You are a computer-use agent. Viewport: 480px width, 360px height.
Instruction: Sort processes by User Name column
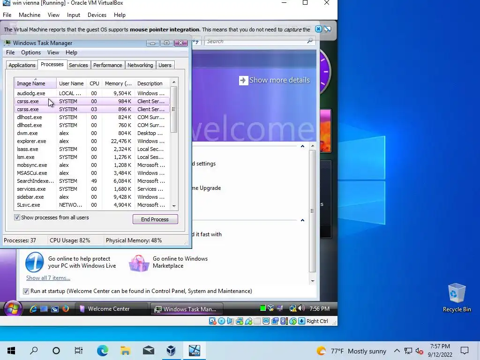tap(71, 83)
